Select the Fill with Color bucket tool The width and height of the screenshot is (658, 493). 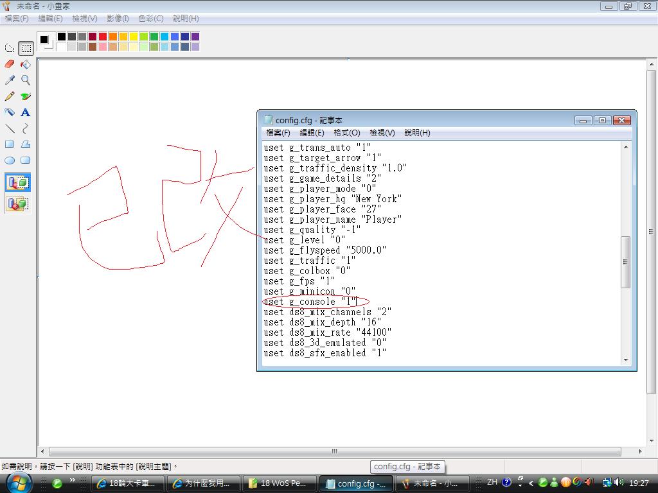coord(26,64)
